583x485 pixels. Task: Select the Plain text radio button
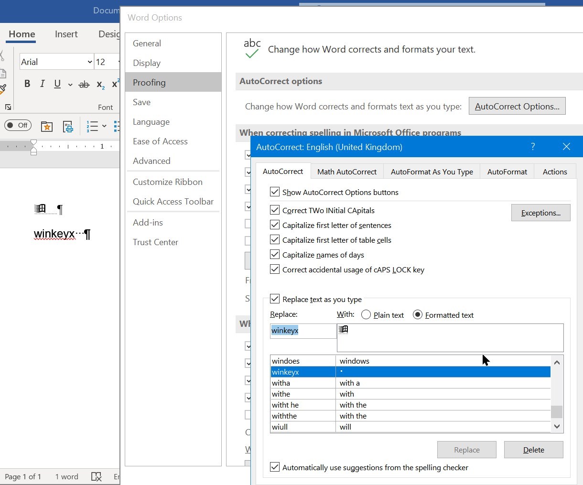point(366,315)
